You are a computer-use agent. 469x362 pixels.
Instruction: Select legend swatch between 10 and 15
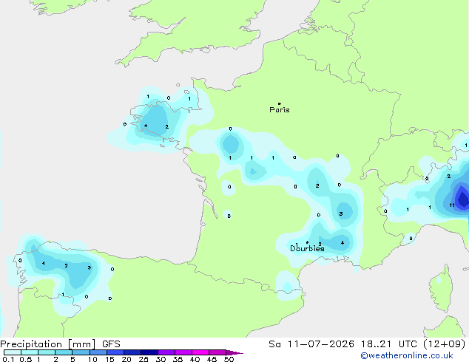[98, 352]
